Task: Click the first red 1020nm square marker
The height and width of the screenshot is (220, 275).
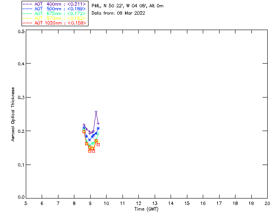Action: [84, 131]
